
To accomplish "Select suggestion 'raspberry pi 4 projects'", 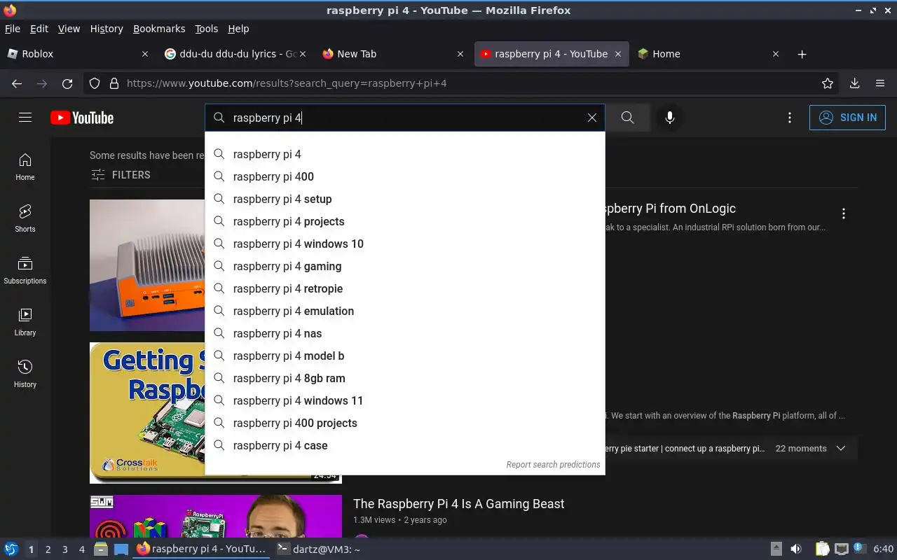I will [405, 221].
